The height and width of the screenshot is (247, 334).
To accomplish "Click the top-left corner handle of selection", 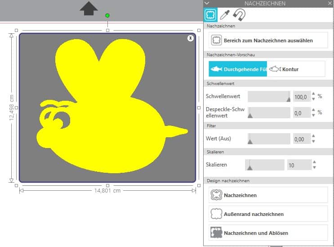I will (x=16, y=31).
